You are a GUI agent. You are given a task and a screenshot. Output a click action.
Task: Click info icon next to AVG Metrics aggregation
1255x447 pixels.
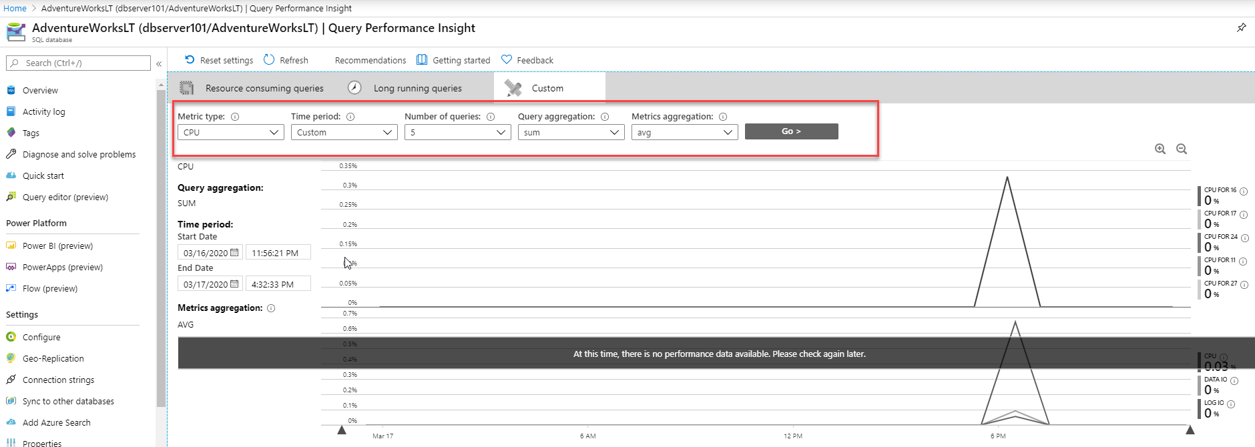coord(271,308)
